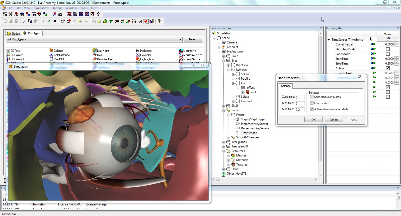Screen dimensions: 401x216
Task: Click the Stop simulation black square icon
Action: 55,21
